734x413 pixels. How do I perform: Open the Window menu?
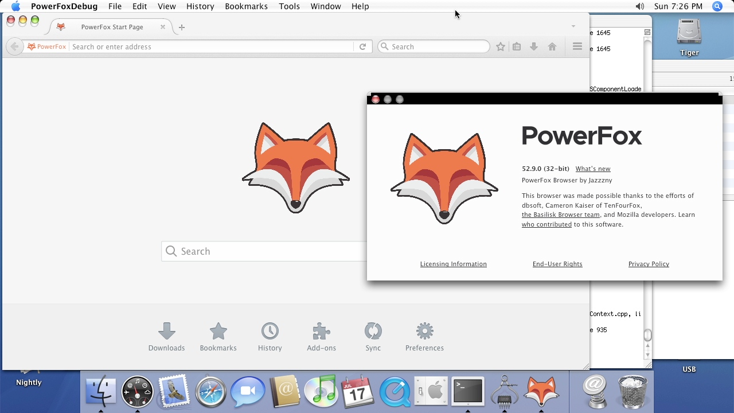click(x=326, y=6)
